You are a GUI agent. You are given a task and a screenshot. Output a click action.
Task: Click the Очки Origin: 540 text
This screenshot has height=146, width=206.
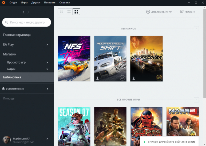[24, 142]
